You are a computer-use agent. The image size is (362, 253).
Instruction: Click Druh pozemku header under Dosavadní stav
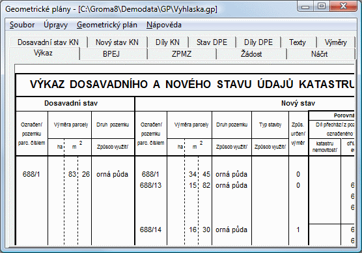(x=113, y=125)
